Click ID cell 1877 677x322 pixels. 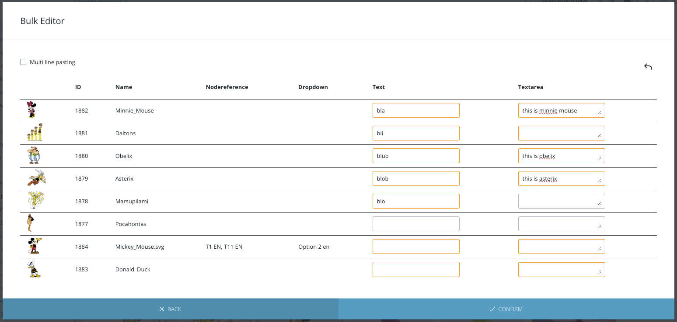[x=81, y=224]
